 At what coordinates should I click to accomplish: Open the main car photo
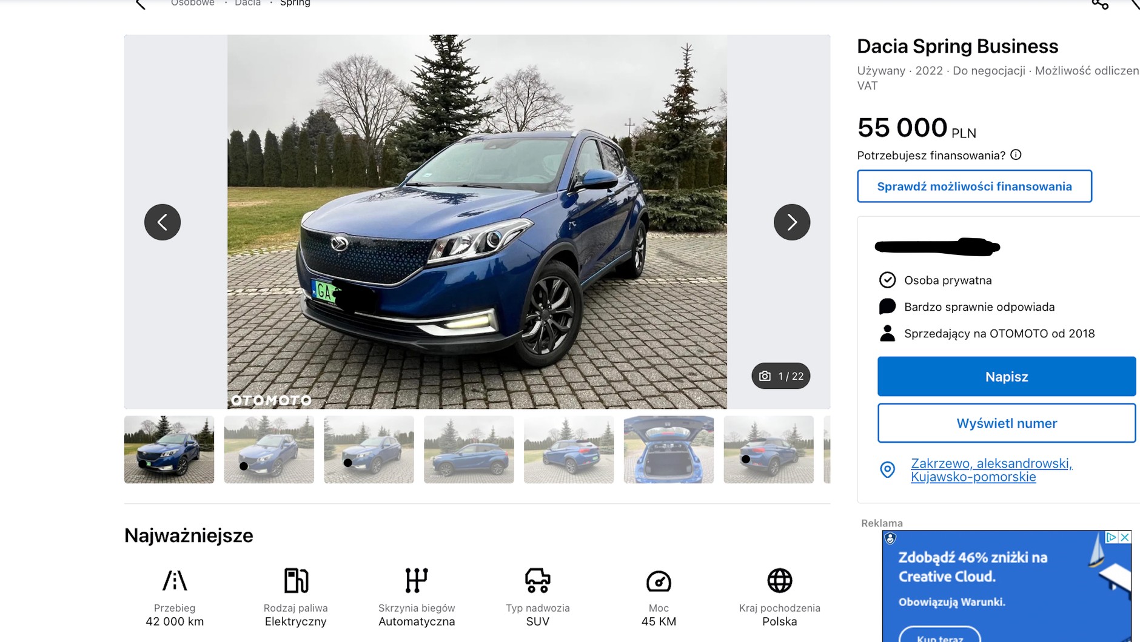[477, 222]
